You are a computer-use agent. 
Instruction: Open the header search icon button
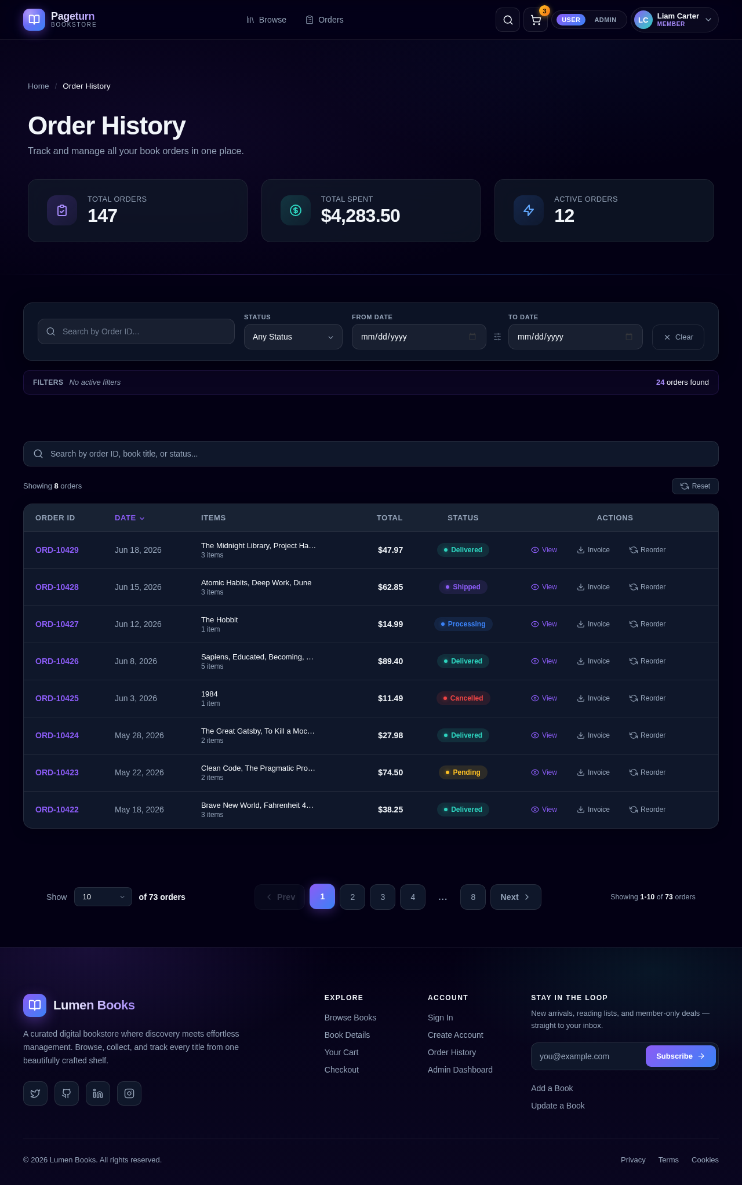click(508, 20)
